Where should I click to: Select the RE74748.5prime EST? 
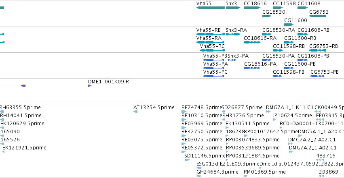click(x=184, y=112)
